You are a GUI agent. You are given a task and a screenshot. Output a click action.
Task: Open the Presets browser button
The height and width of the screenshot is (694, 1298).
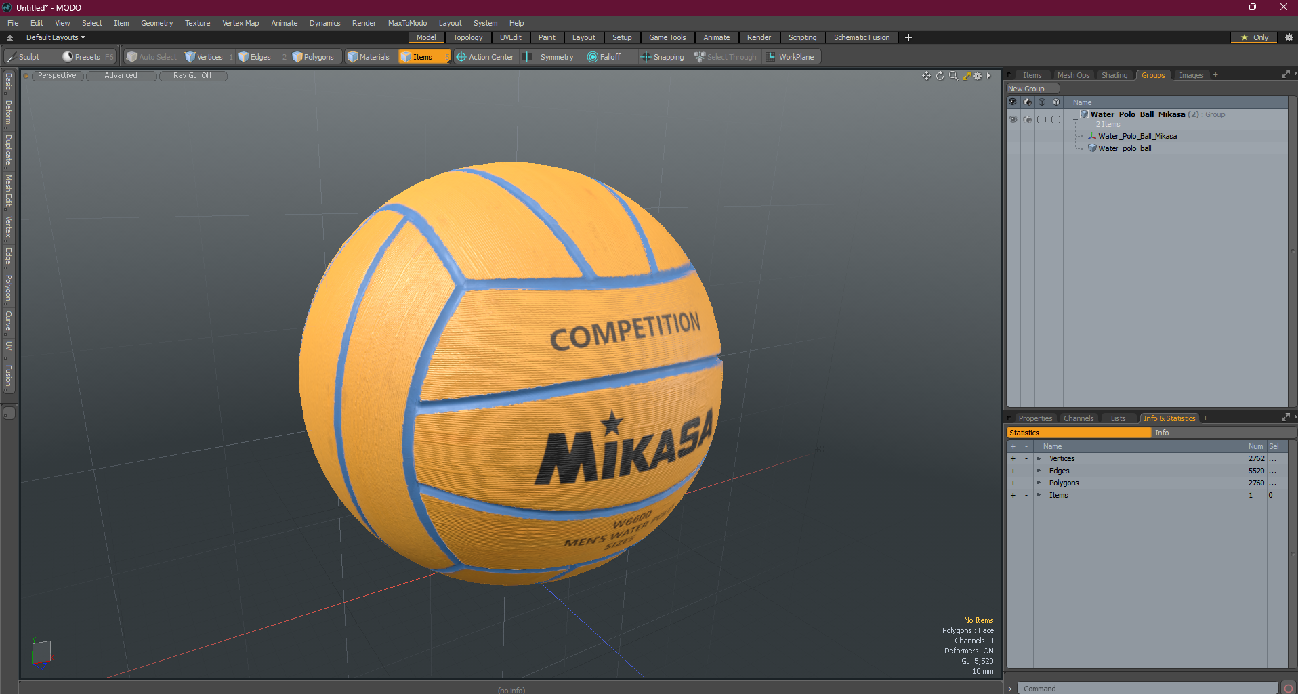coord(87,57)
